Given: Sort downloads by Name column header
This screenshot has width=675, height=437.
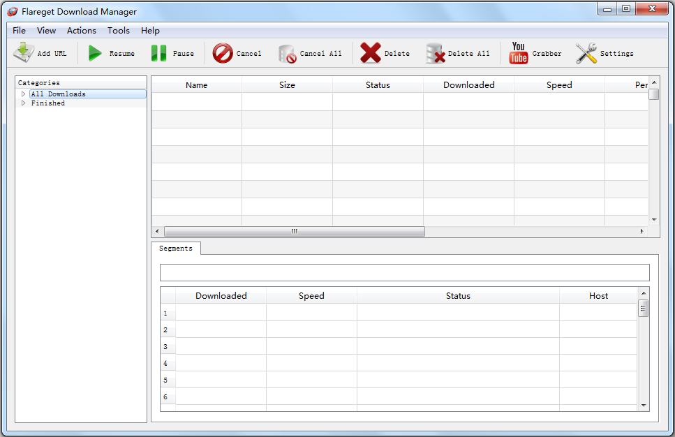Looking at the screenshot, I should click(x=197, y=85).
